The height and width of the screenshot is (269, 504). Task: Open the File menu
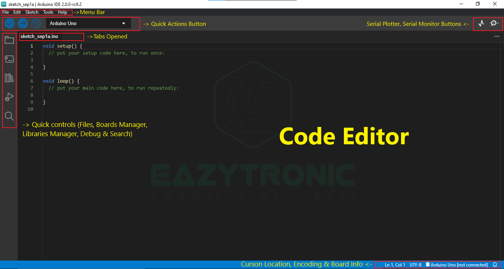point(6,12)
